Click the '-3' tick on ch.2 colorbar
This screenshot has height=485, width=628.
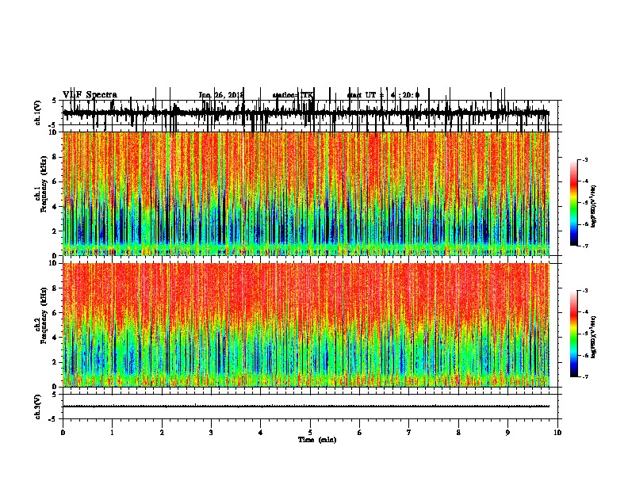pyautogui.click(x=585, y=291)
